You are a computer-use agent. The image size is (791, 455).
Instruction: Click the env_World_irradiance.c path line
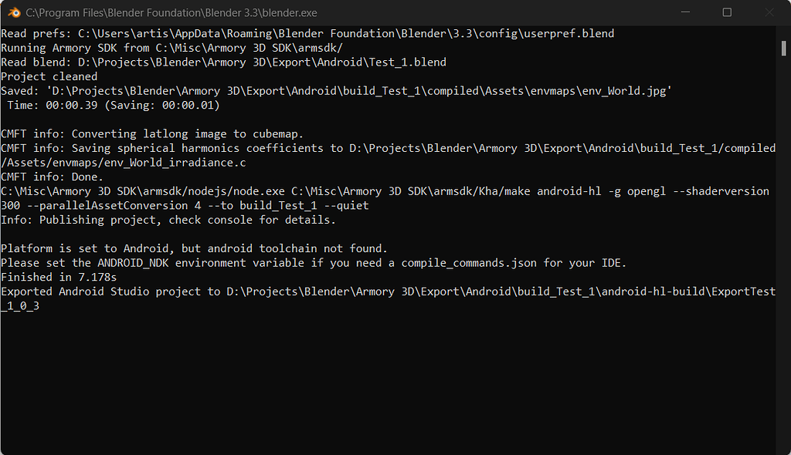(x=124, y=163)
